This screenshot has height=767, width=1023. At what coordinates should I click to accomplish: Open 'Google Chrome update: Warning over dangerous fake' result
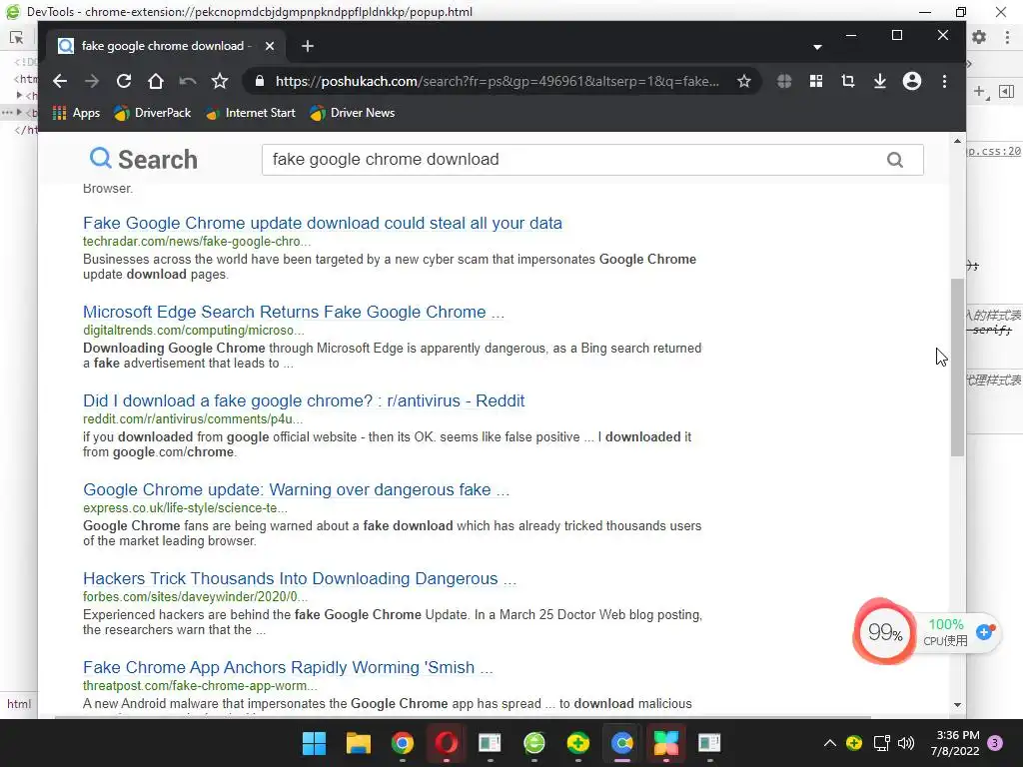coord(296,489)
